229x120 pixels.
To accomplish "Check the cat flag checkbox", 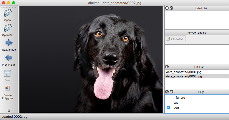I will click(x=168, y=102).
